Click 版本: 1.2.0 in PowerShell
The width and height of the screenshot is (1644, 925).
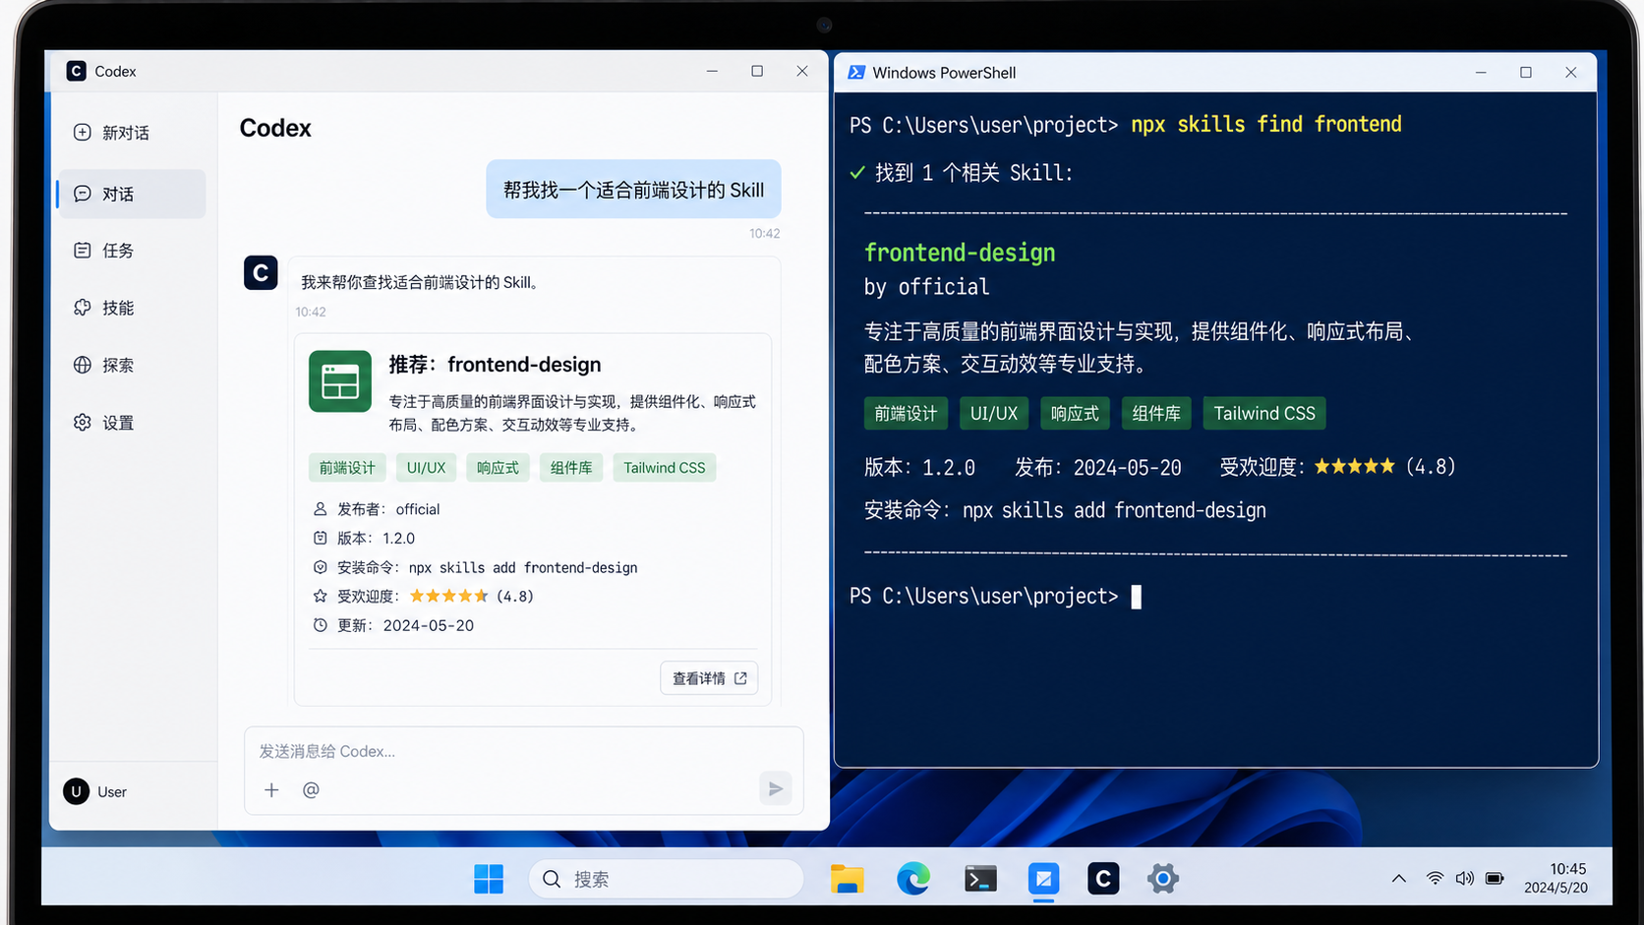pos(919,468)
